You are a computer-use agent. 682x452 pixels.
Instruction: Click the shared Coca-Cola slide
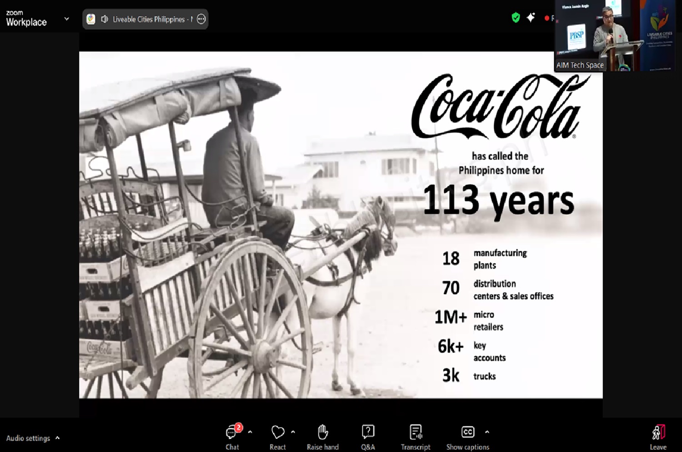[x=341, y=225]
